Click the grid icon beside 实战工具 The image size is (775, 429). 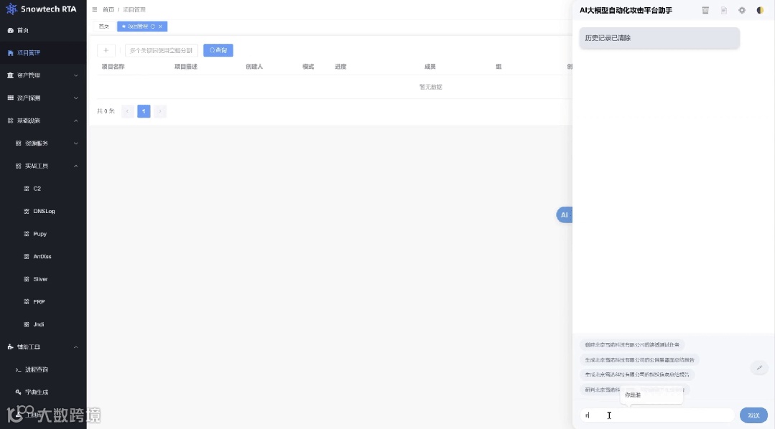click(x=18, y=166)
